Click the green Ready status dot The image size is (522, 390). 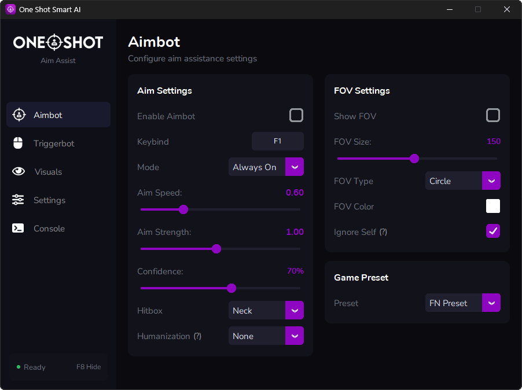(x=19, y=367)
